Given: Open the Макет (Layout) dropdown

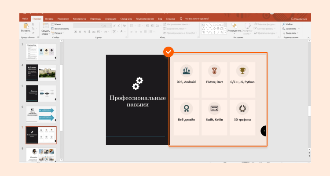Looking at the screenshot, I should (59, 24).
